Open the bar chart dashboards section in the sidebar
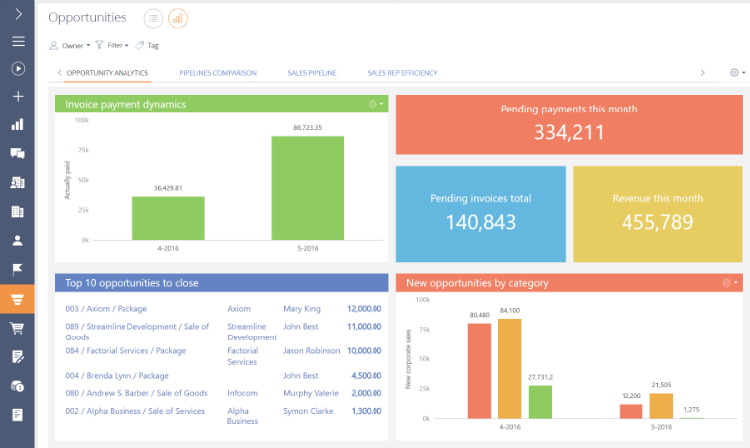 tap(17, 125)
